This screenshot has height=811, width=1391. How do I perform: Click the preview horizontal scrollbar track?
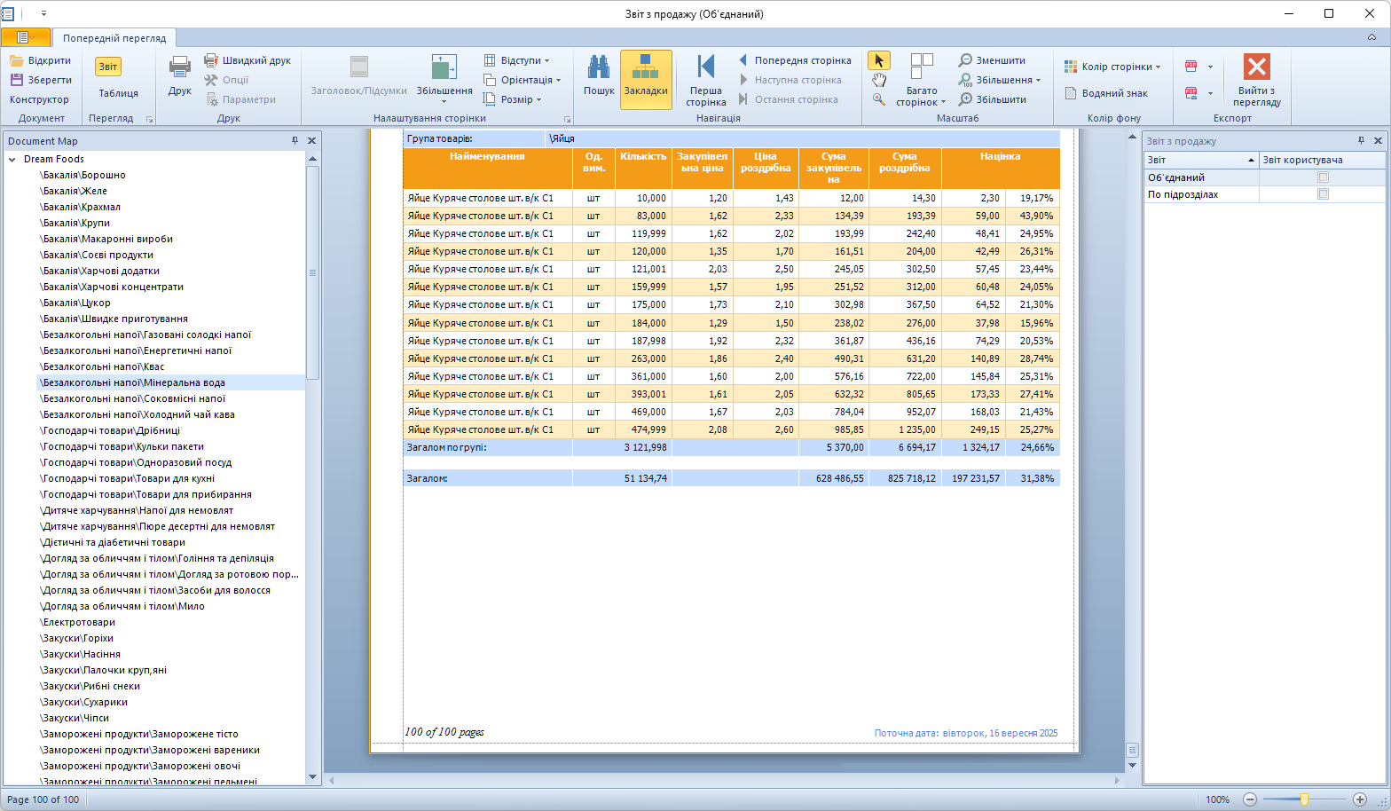tap(724, 780)
